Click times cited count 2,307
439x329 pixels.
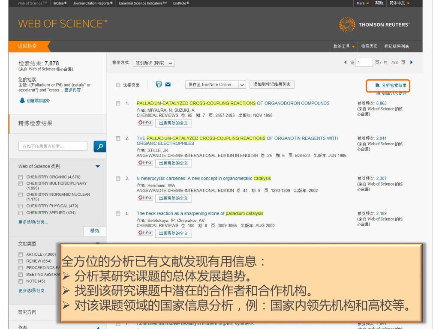(x=381, y=178)
